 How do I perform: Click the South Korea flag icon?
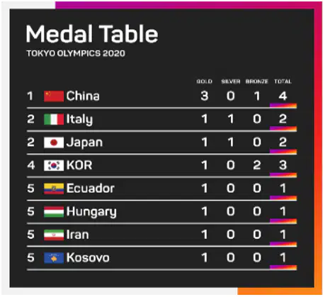tap(54, 165)
